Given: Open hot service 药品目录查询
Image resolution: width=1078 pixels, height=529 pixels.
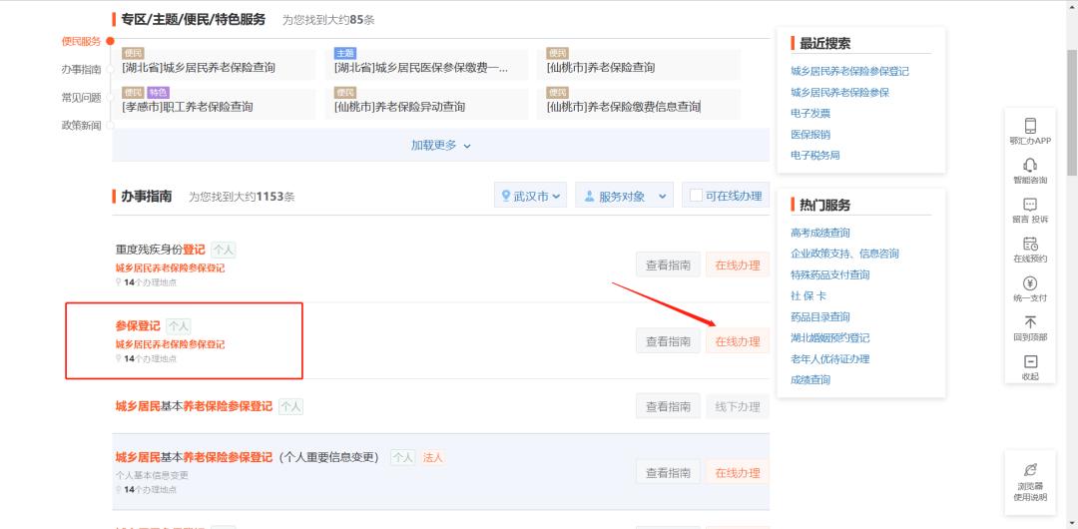Looking at the screenshot, I should [820, 317].
